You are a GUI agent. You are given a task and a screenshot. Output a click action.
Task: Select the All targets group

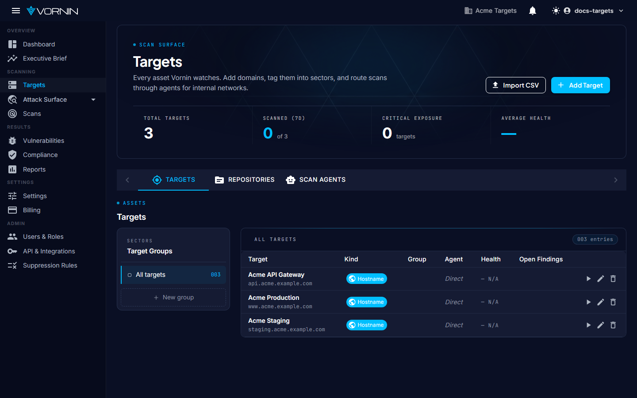coord(173,275)
